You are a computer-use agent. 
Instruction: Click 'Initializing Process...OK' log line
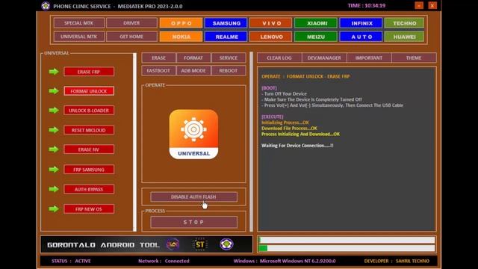point(285,123)
